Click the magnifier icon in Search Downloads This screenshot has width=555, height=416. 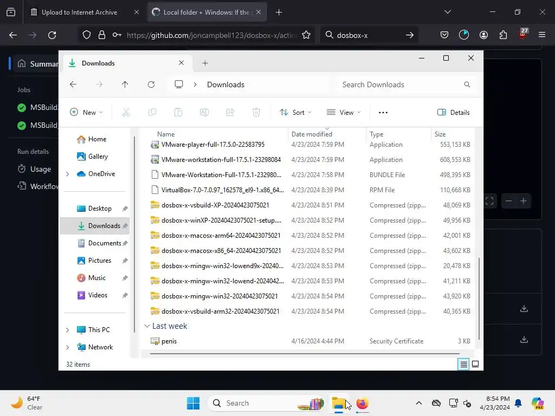tap(467, 84)
